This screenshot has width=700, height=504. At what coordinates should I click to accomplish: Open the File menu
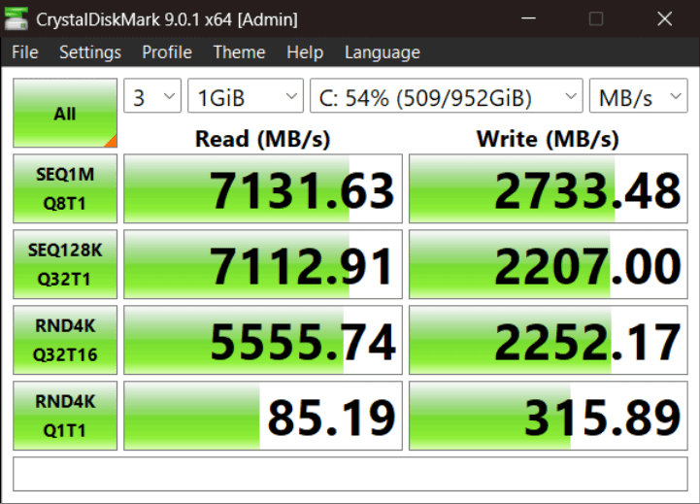click(x=25, y=52)
